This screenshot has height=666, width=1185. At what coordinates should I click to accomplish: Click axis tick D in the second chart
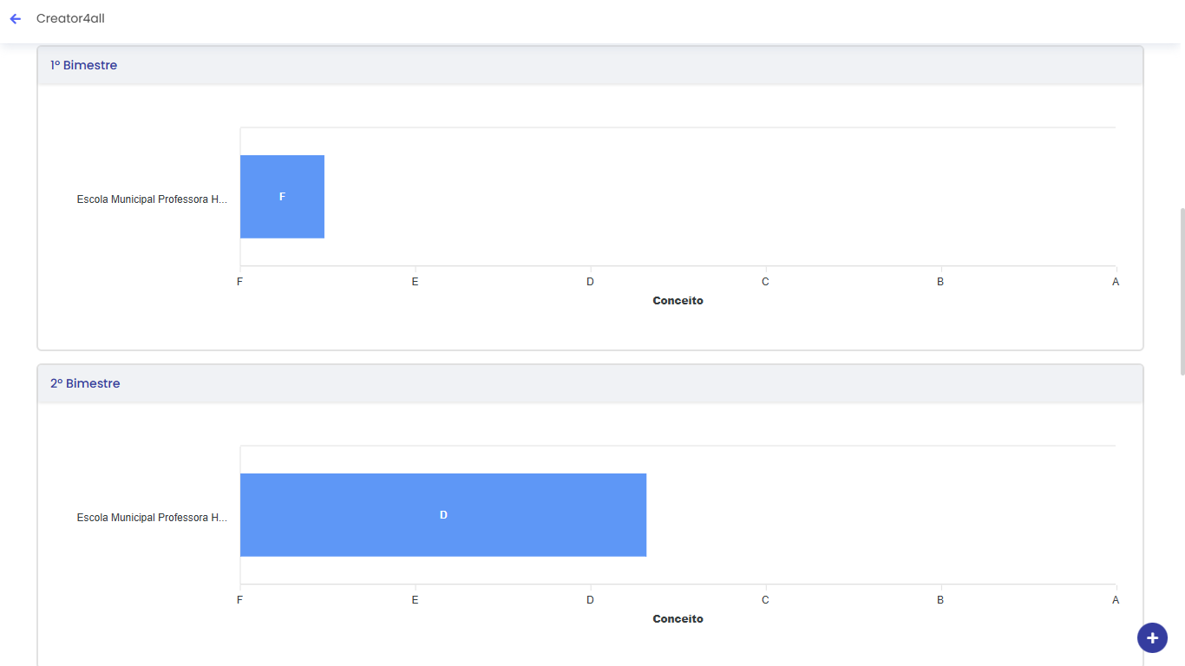590,600
